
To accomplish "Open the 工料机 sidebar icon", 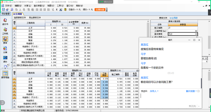I will tap(5, 31).
